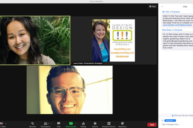This screenshot has width=193, height=128.
Task: Click sender name Rick Green in chat
Action: coord(167,30)
